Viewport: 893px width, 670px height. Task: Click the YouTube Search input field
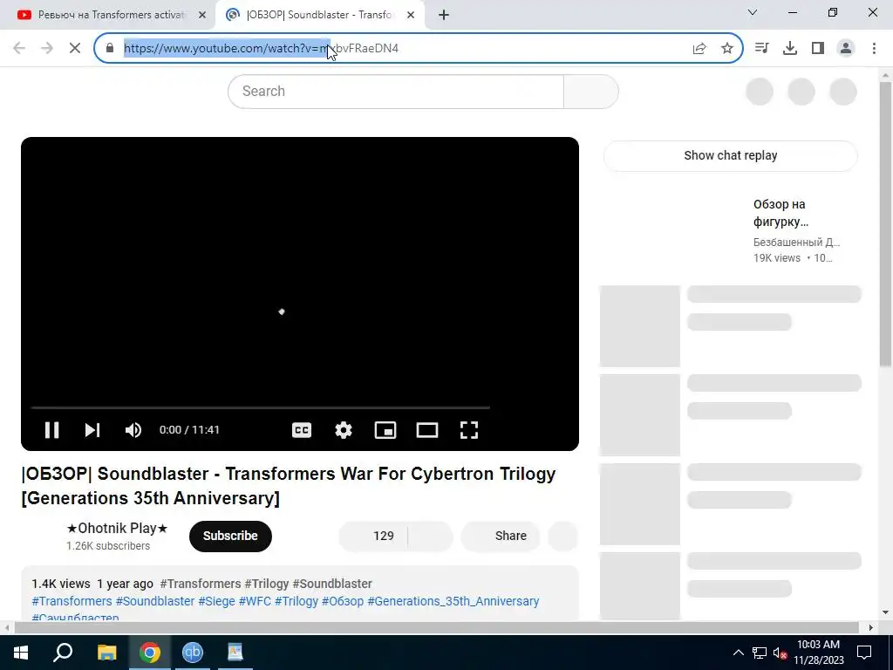396,91
